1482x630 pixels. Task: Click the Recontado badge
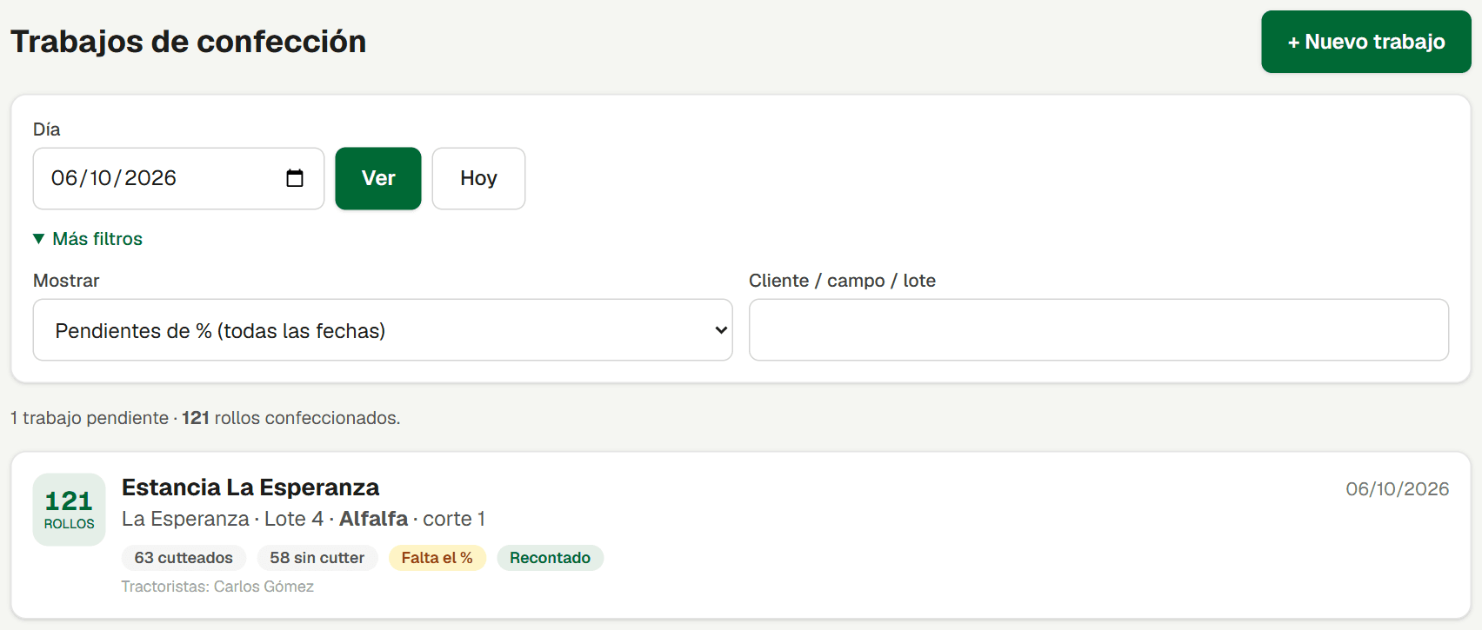pos(550,558)
